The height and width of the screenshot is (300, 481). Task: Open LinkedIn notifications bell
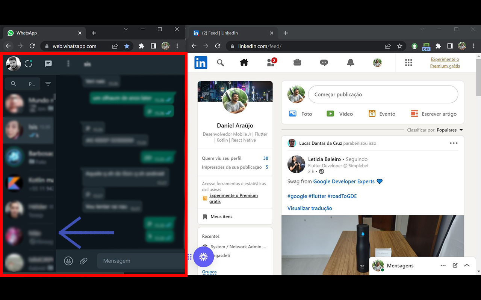pos(350,63)
